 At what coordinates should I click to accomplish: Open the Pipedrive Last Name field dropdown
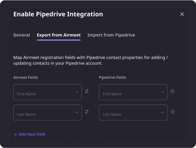(133, 113)
